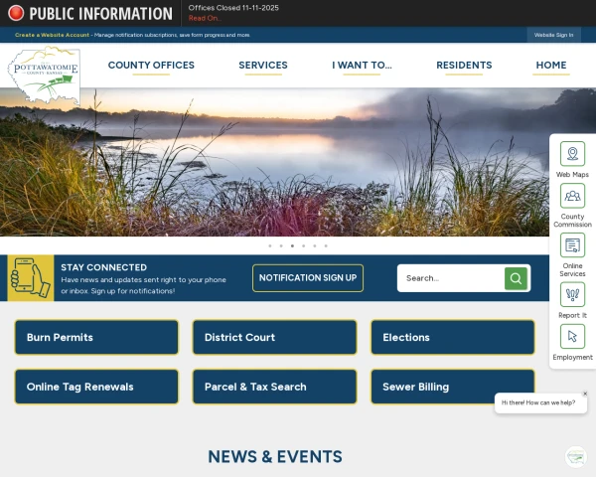
Task: Open the Elections button
Action: click(x=453, y=338)
